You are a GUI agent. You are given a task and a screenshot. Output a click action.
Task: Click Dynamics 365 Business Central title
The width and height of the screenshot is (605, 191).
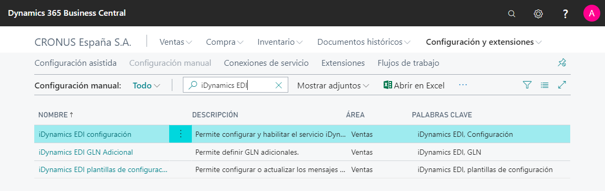click(x=67, y=13)
